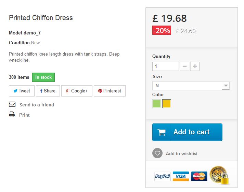The width and height of the screenshot is (244, 192).
Task: Select the green color swatch
Action: click(156, 103)
